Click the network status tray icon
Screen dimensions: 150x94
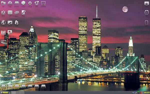[136, 92]
